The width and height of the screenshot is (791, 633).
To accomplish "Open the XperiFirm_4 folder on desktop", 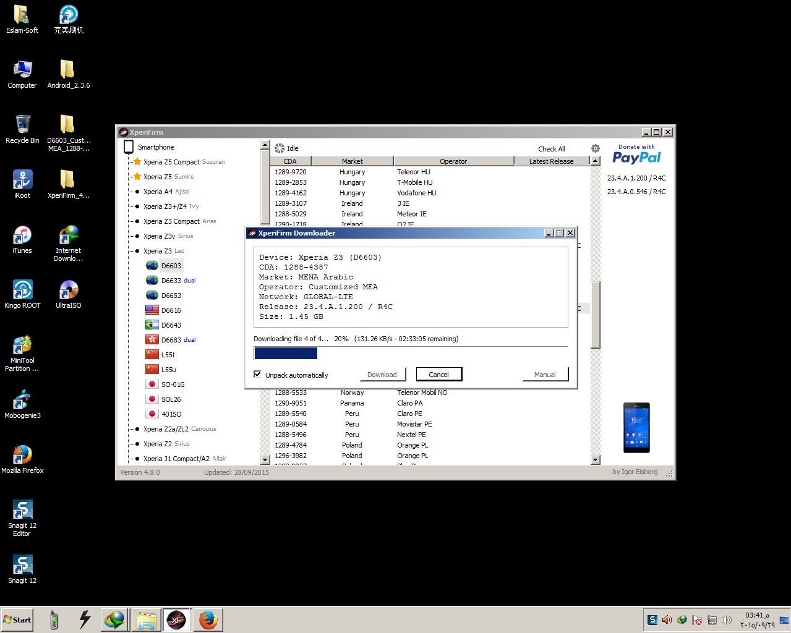I will click(x=68, y=184).
